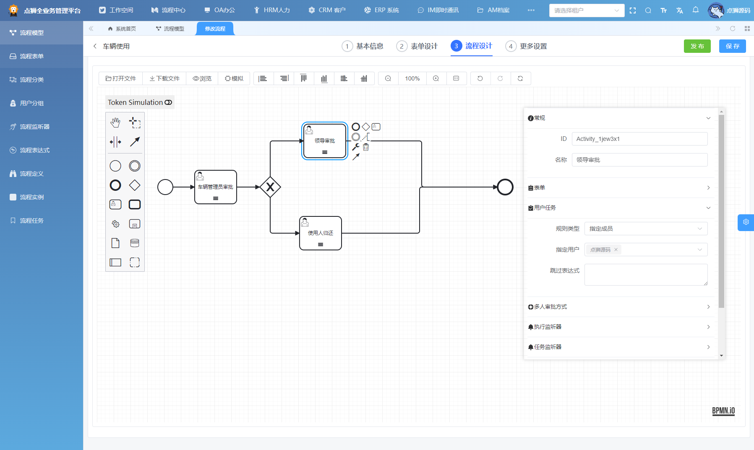This screenshot has height=450, width=754.
Task: Go to step 更多设置
Action: (527, 46)
